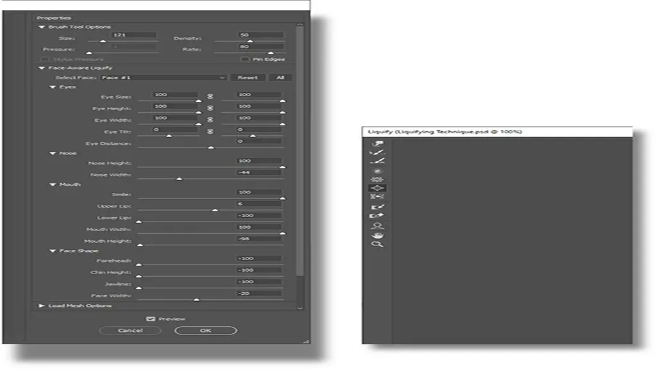This screenshot has height=369, width=657.
Task: Click the Nose Width value field
Action: (259, 172)
